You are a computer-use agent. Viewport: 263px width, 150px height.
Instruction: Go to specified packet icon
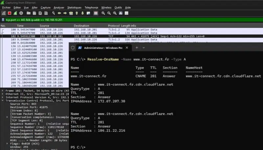click(71, 13)
